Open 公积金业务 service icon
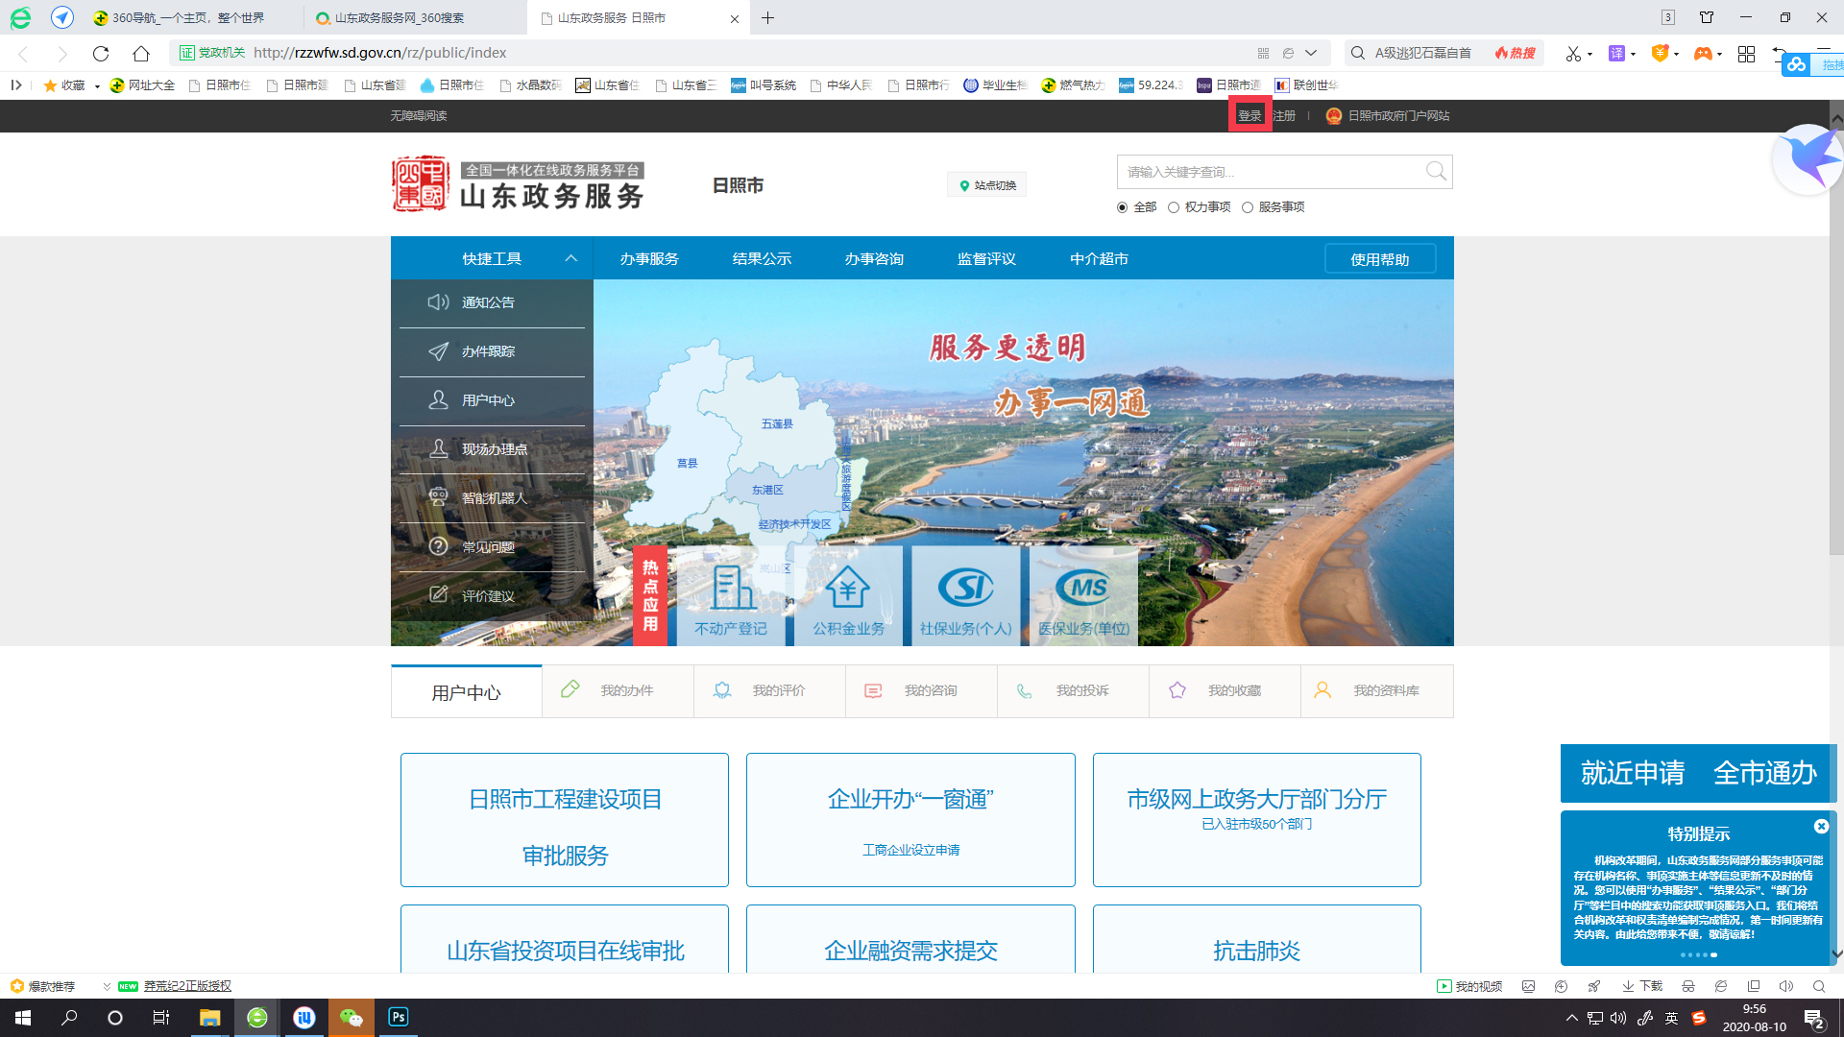Screen dimensions: 1844x1037 click(x=848, y=590)
